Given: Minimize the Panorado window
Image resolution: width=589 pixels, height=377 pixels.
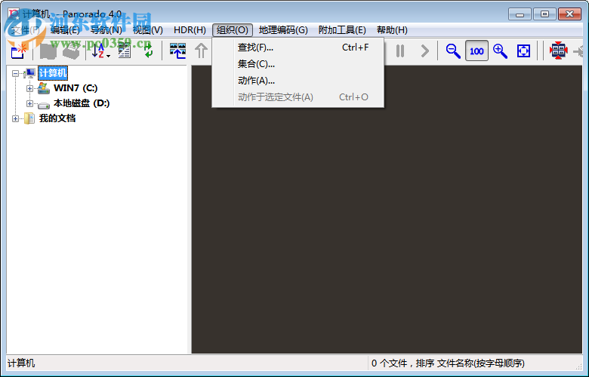Looking at the screenshot, I should click(x=520, y=14).
